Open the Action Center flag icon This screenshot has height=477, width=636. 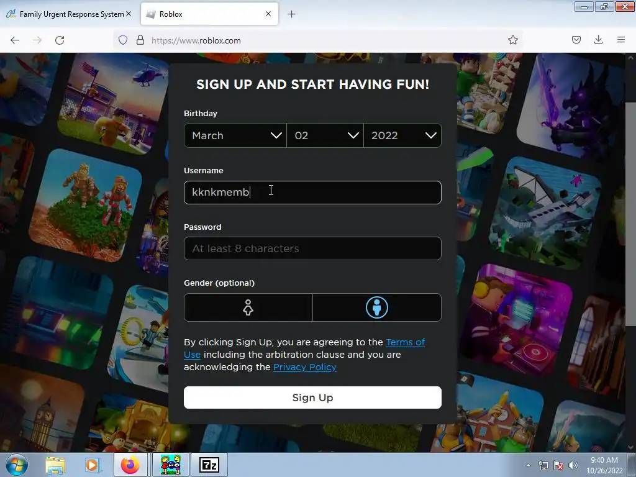(558, 465)
